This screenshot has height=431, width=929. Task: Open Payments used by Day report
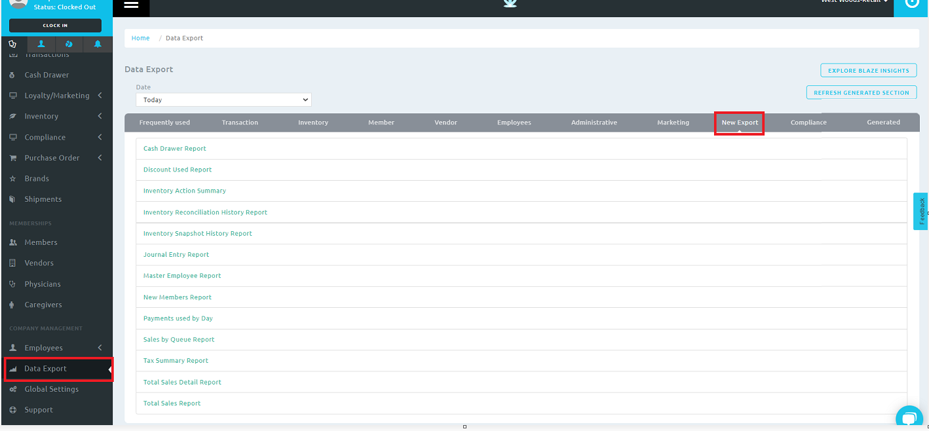(x=178, y=318)
